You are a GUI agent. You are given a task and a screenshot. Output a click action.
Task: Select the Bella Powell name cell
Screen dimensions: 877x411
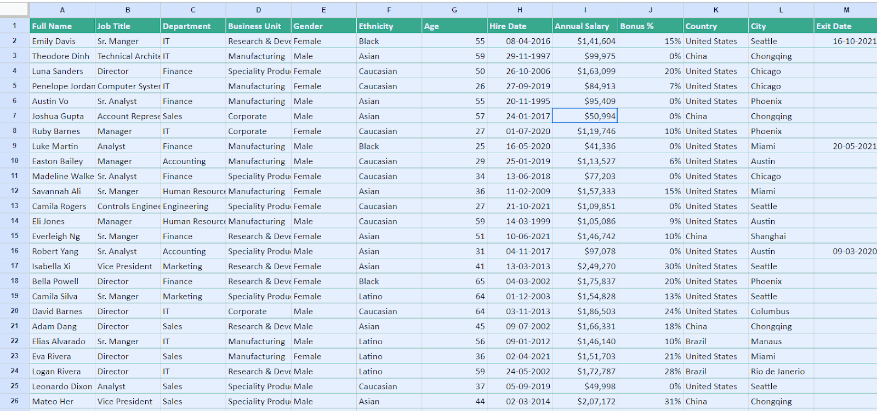(x=62, y=281)
